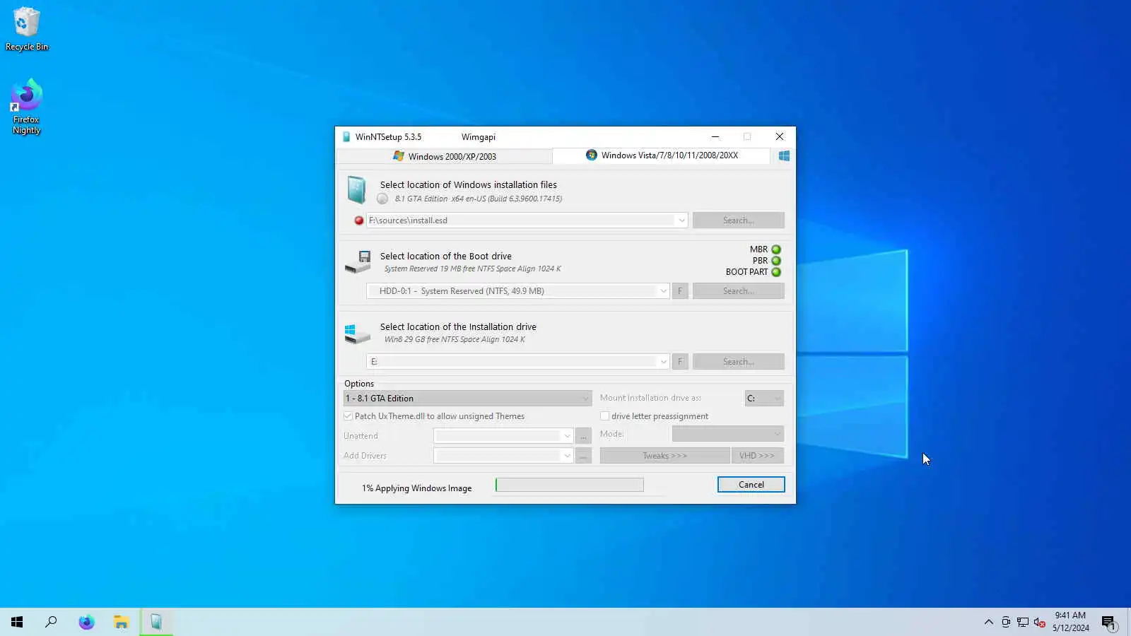1131x636 pixels.
Task: Switch to the Windows Vista/7/8/10/11/2008/20XX tab
Action: (x=662, y=155)
